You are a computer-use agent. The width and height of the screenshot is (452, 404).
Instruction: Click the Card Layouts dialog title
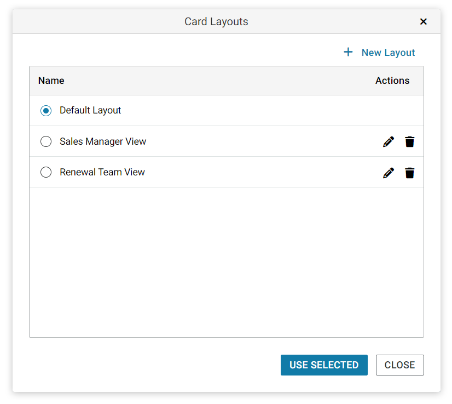pyautogui.click(x=216, y=22)
